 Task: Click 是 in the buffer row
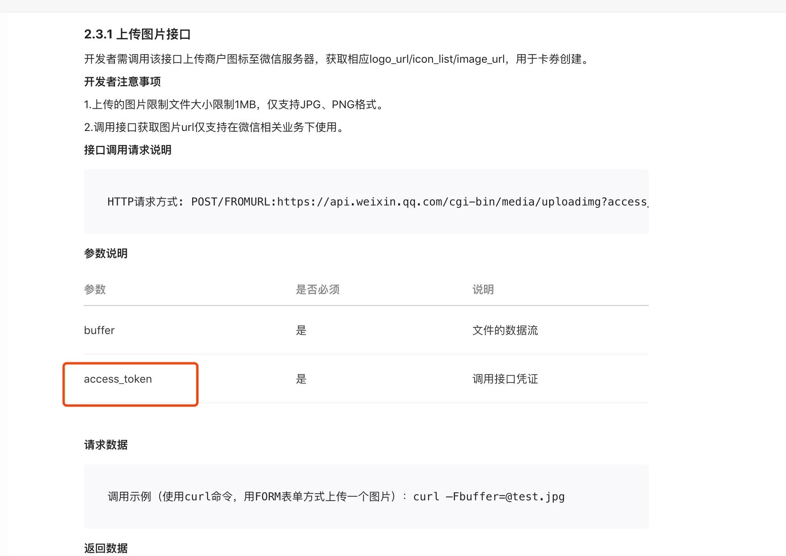tap(301, 331)
